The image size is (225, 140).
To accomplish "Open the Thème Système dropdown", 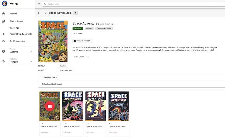I will coord(21,52).
